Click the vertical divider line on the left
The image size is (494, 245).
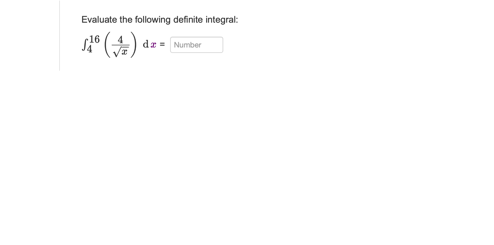[59, 35]
